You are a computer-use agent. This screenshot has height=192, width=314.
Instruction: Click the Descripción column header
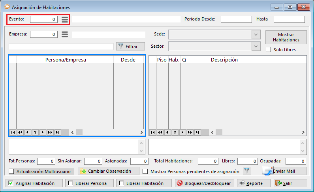(224, 60)
